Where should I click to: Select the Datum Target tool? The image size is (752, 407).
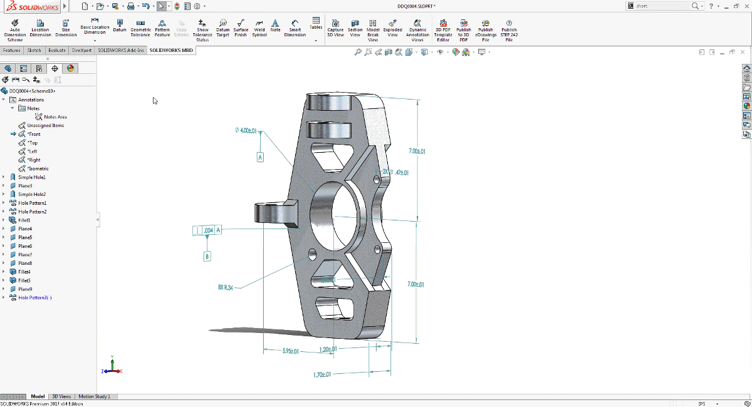point(223,28)
